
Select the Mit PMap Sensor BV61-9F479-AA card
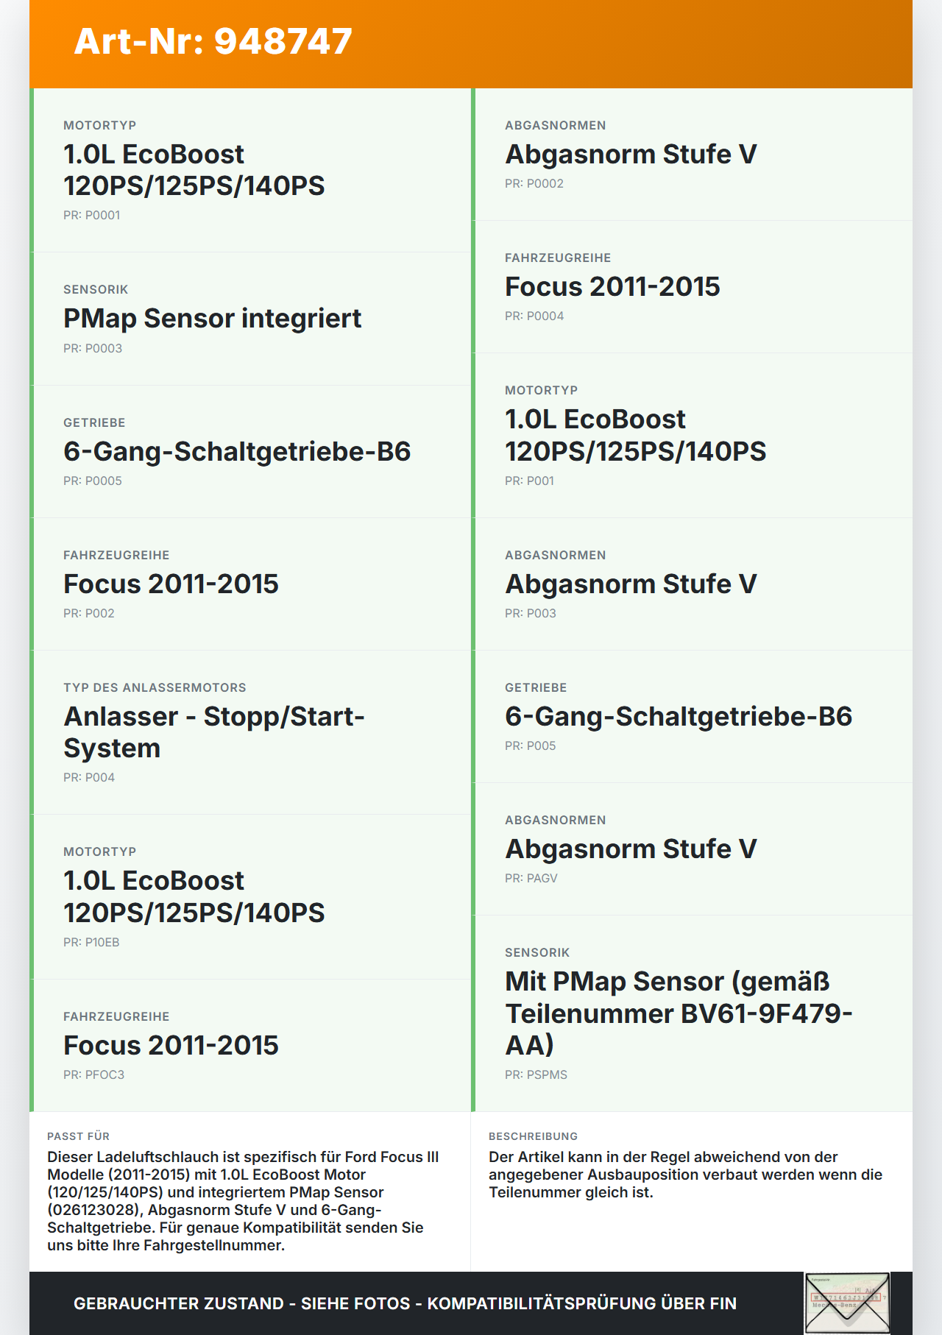pyautogui.click(x=692, y=1013)
